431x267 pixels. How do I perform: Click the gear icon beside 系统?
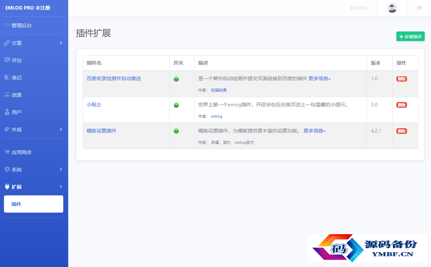(x=7, y=169)
